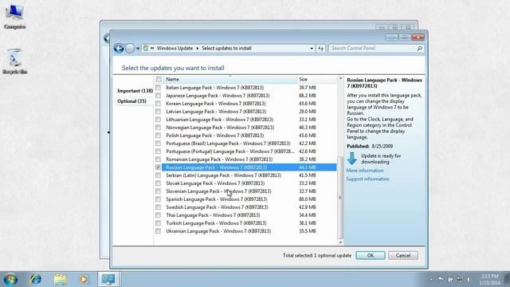Check the Turkish Language Pack checkbox
The height and width of the screenshot is (287, 510).
(x=158, y=223)
